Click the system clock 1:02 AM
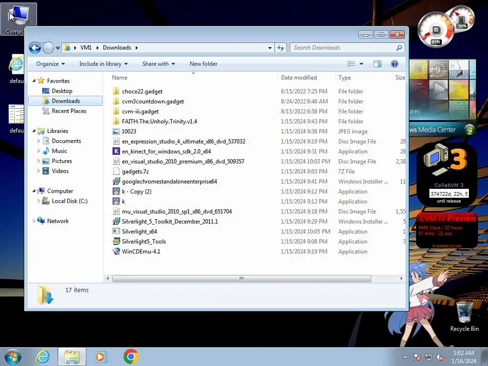488x366 pixels. coord(464,353)
